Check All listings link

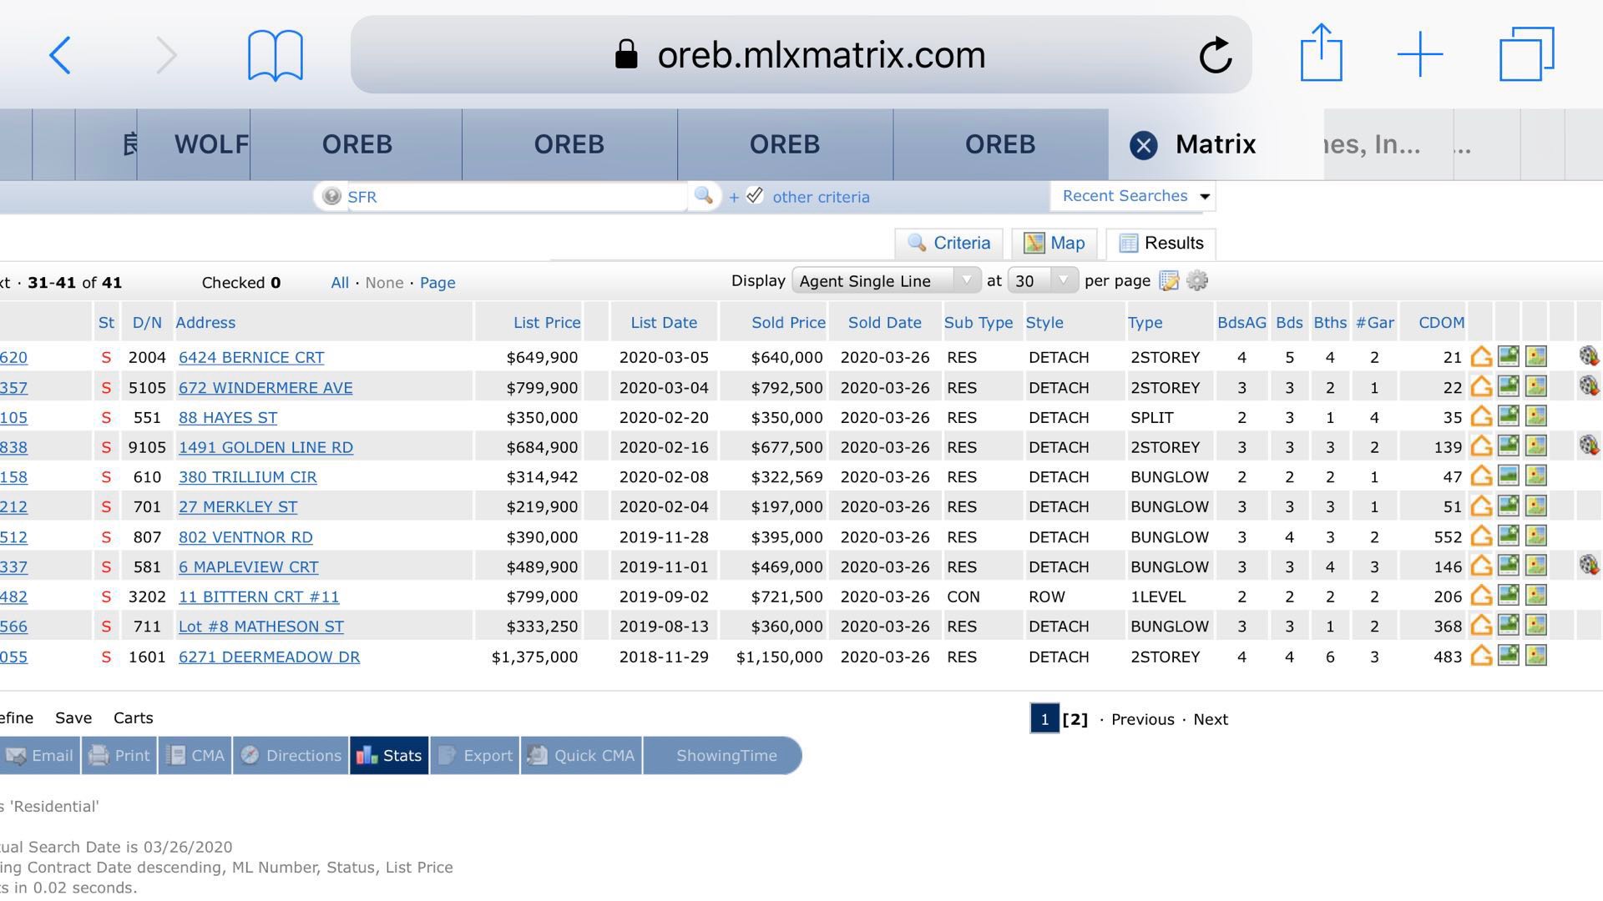(340, 283)
